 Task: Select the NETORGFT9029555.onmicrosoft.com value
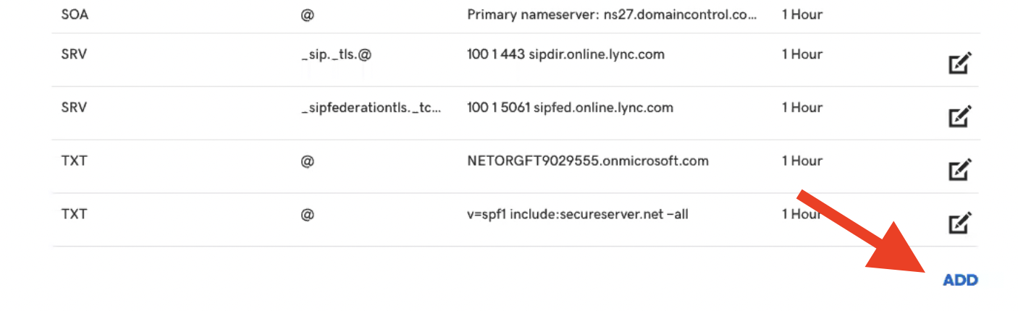(588, 161)
